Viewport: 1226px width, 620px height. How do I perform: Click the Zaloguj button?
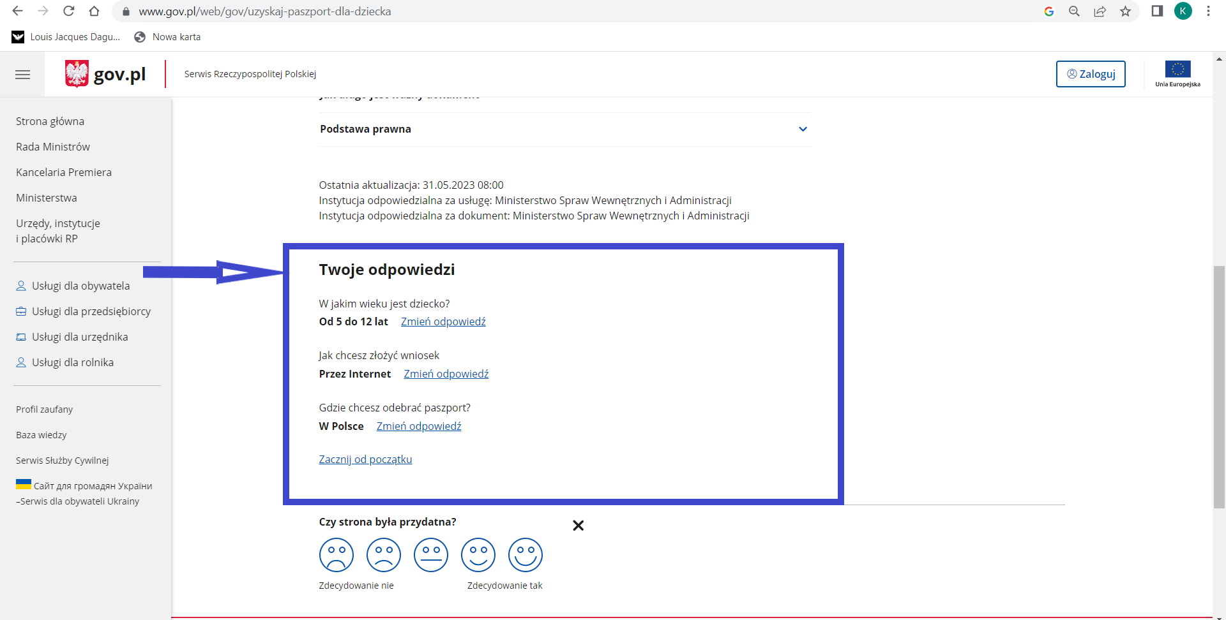click(x=1091, y=74)
